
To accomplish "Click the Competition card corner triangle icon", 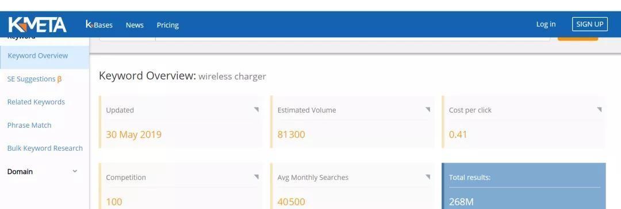I will click(256, 177).
